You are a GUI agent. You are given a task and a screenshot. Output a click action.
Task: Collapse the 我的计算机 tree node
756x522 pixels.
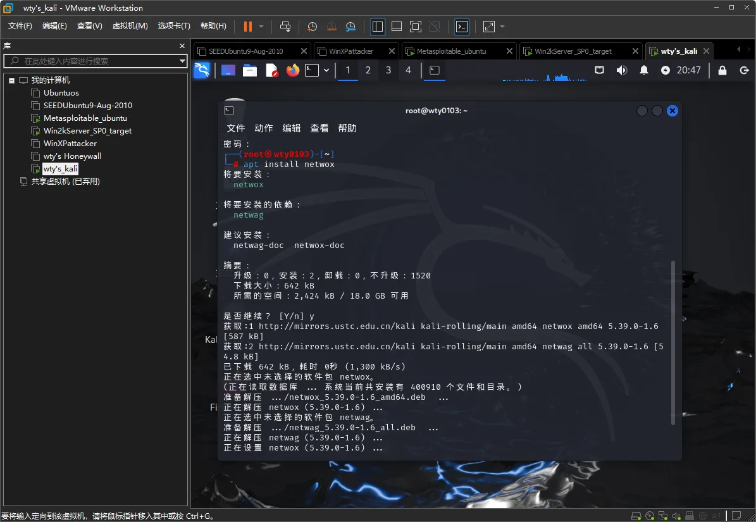pyautogui.click(x=11, y=80)
